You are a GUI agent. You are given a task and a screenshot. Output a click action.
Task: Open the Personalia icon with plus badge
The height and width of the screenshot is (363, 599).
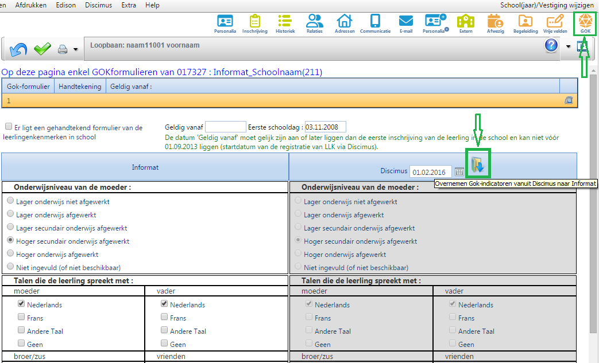point(435,24)
